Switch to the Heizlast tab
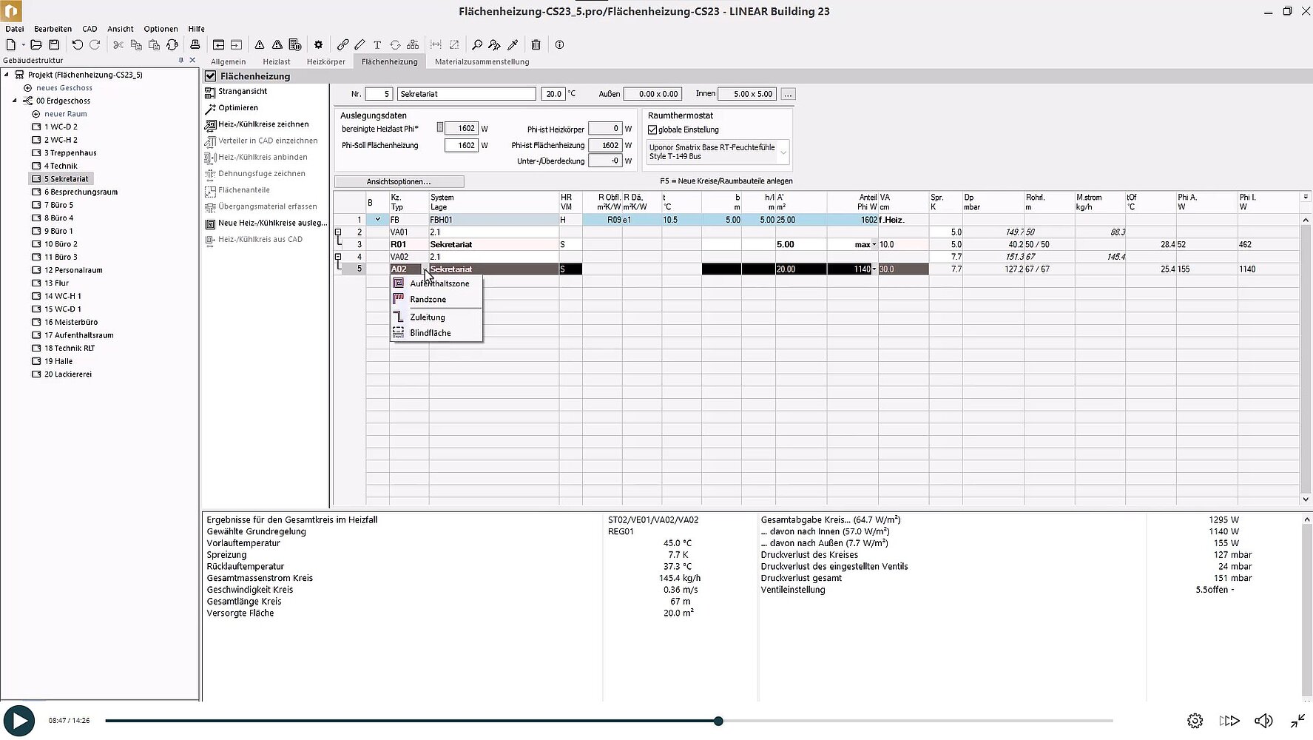The width and height of the screenshot is (1313, 740). pos(276,62)
